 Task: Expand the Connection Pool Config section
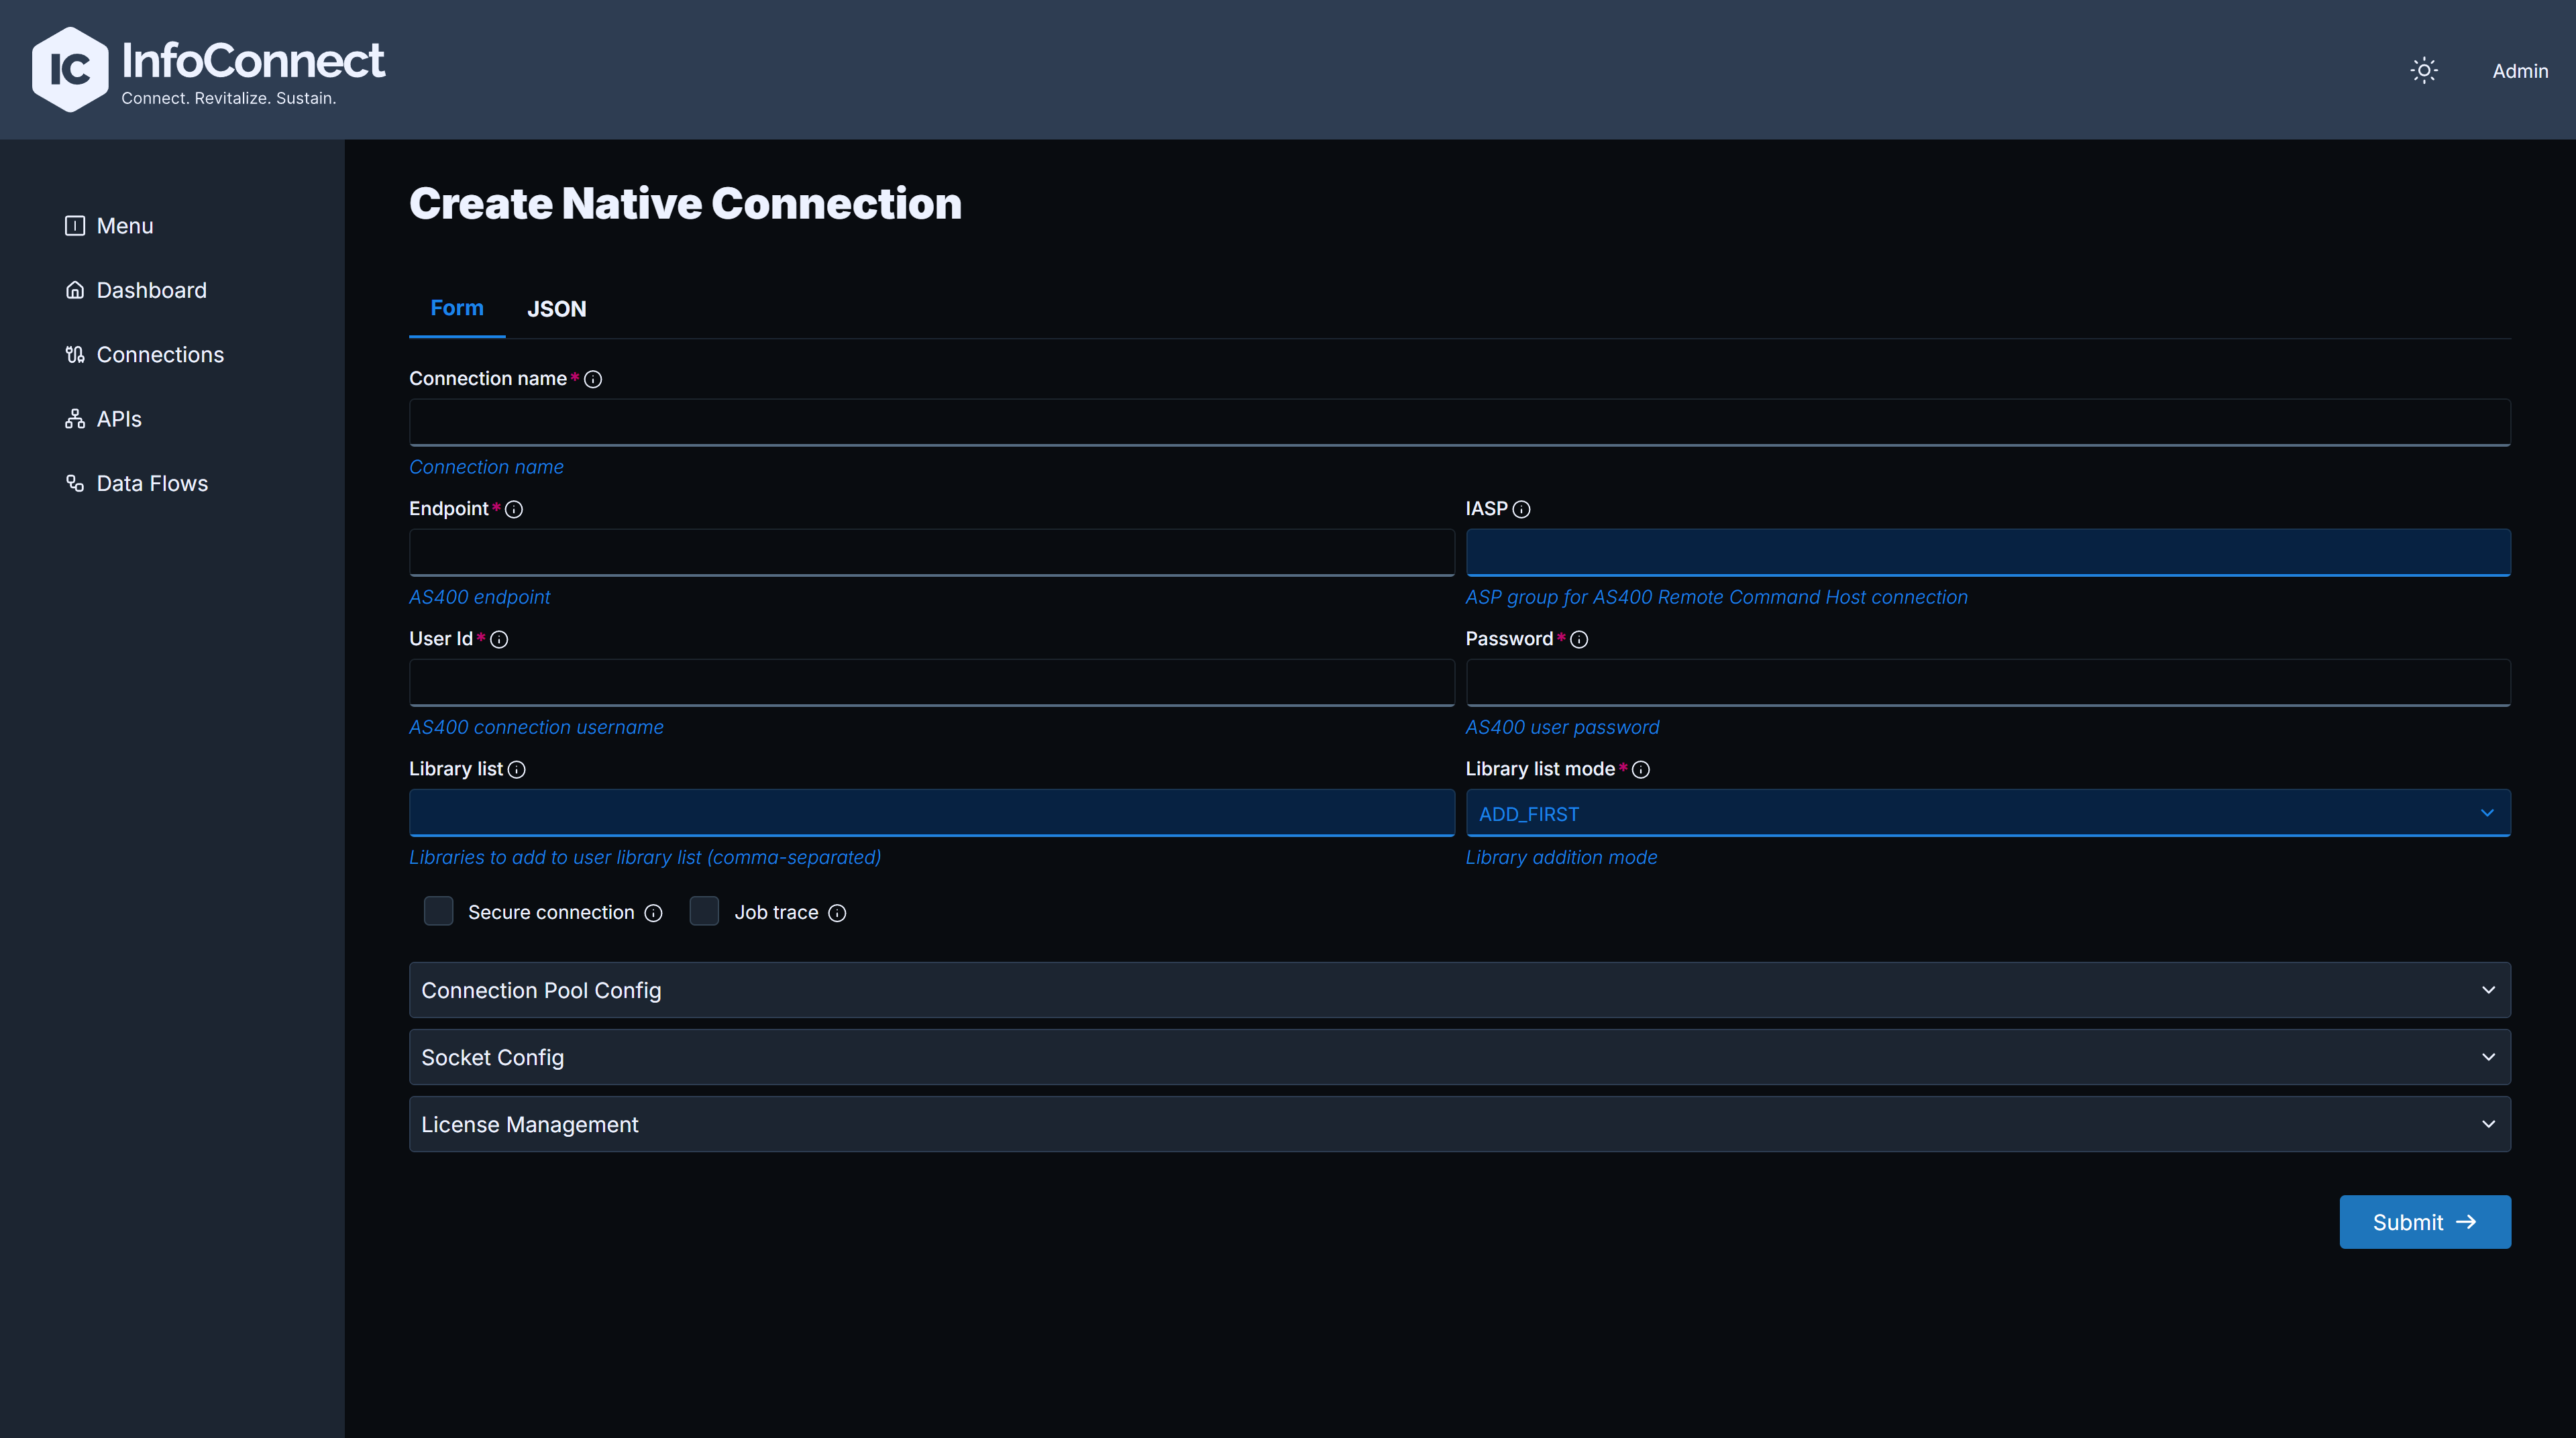(x=1460, y=990)
